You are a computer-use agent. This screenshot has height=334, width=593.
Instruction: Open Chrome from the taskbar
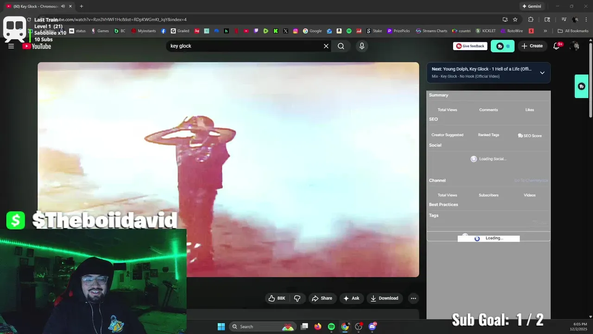[x=345, y=327]
